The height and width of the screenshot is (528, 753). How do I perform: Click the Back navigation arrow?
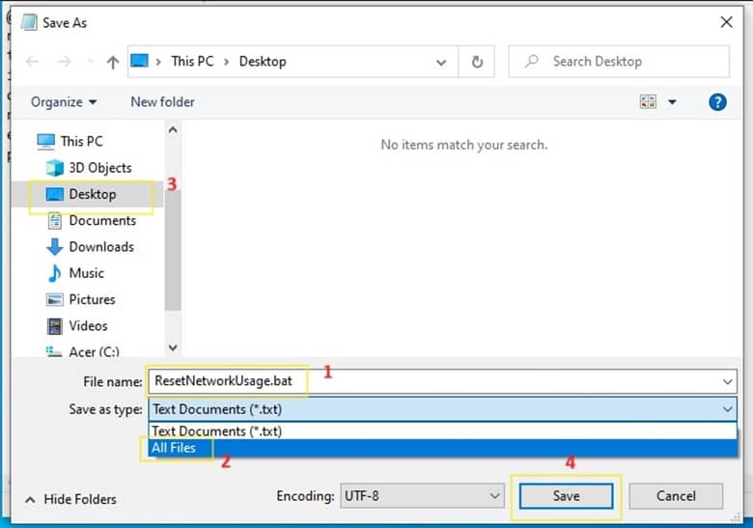32,62
